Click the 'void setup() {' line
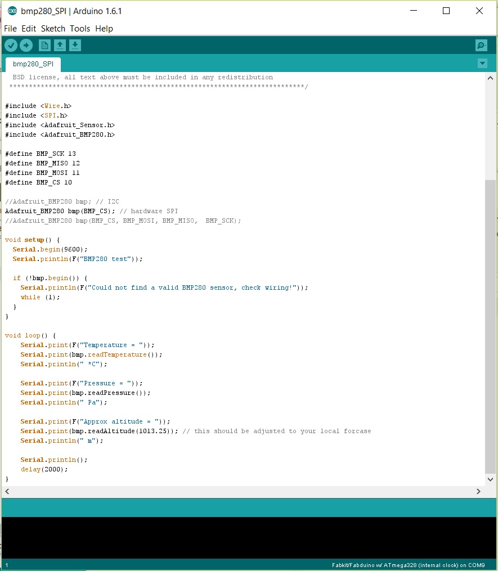Screen dimensions: 498x571 click(x=33, y=240)
